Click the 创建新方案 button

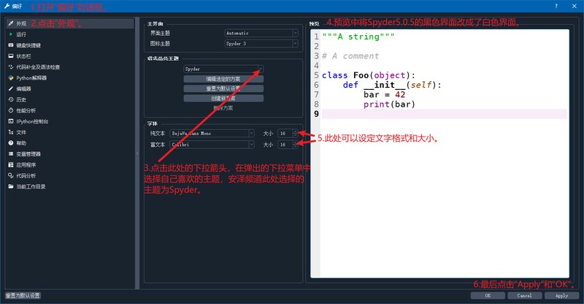coord(223,99)
